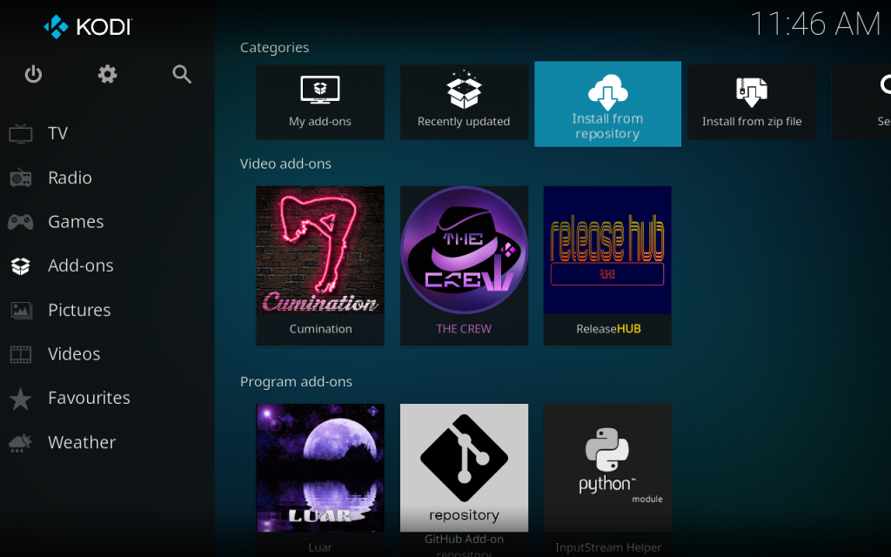The width and height of the screenshot is (891, 557).
Task: Open the Radio section
Action: [x=70, y=178]
